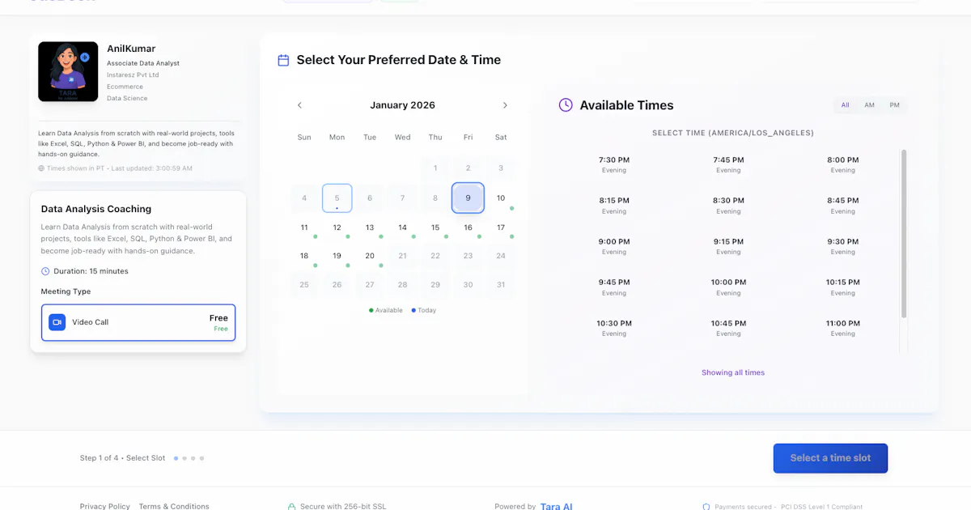Select January 20 on the calendar
This screenshot has width=971, height=510.
pyautogui.click(x=370, y=256)
